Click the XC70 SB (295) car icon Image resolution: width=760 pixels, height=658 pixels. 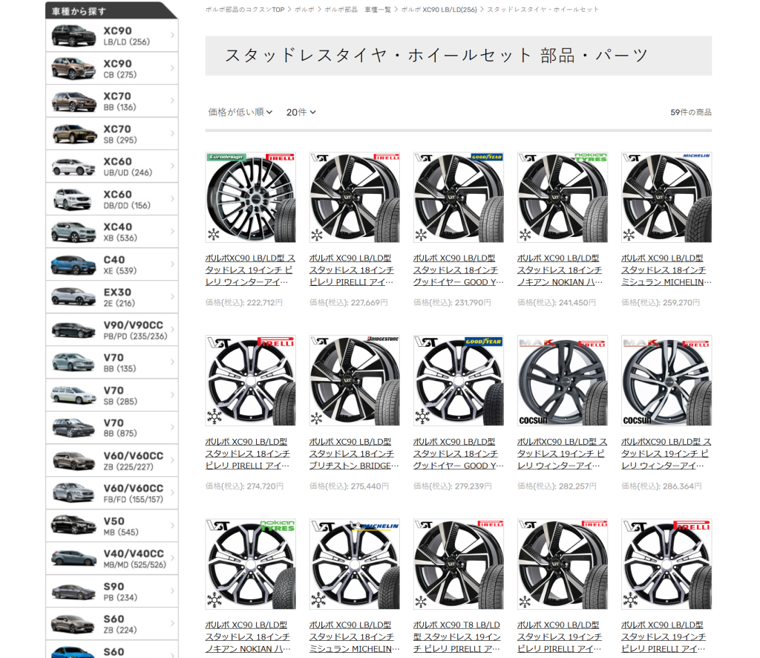pos(73,134)
